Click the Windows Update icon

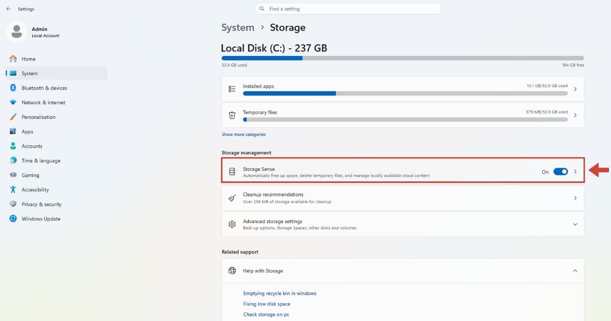tap(13, 219)
